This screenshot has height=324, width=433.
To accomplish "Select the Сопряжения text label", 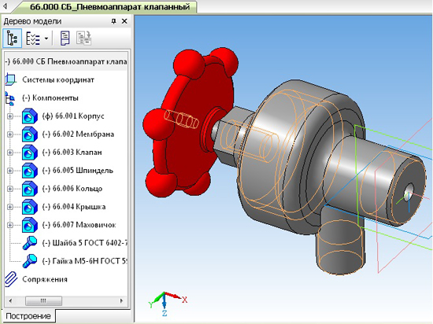I will tap(45, 279).
